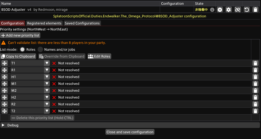Screen dimensions: 261x139
Task: Close and save configuration
Action: pyautogui.click(x=130, y=132)
